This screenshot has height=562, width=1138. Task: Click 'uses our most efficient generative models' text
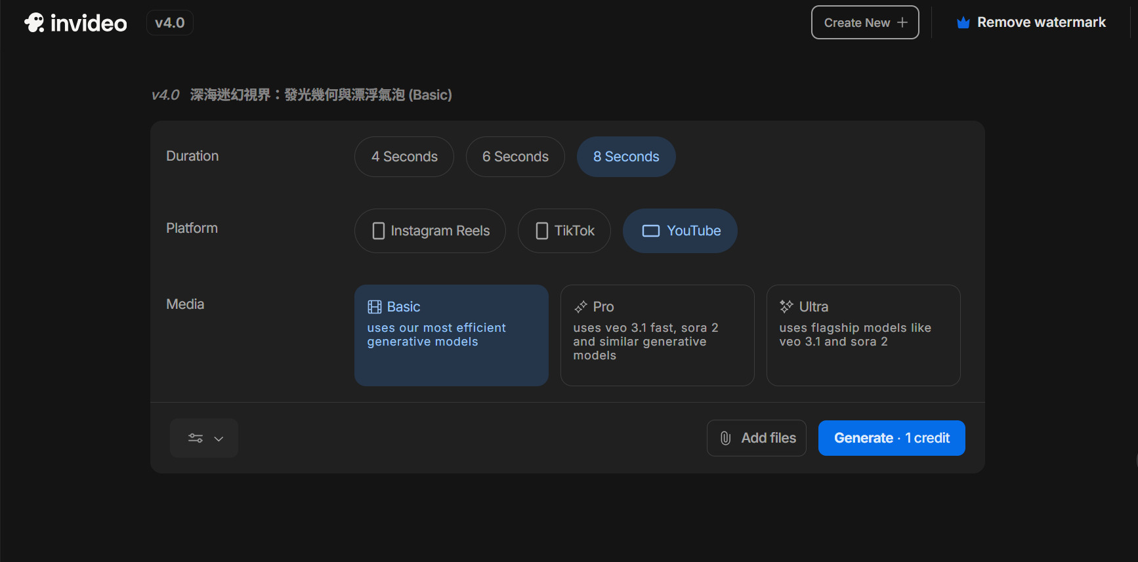[x=436, y=334]
